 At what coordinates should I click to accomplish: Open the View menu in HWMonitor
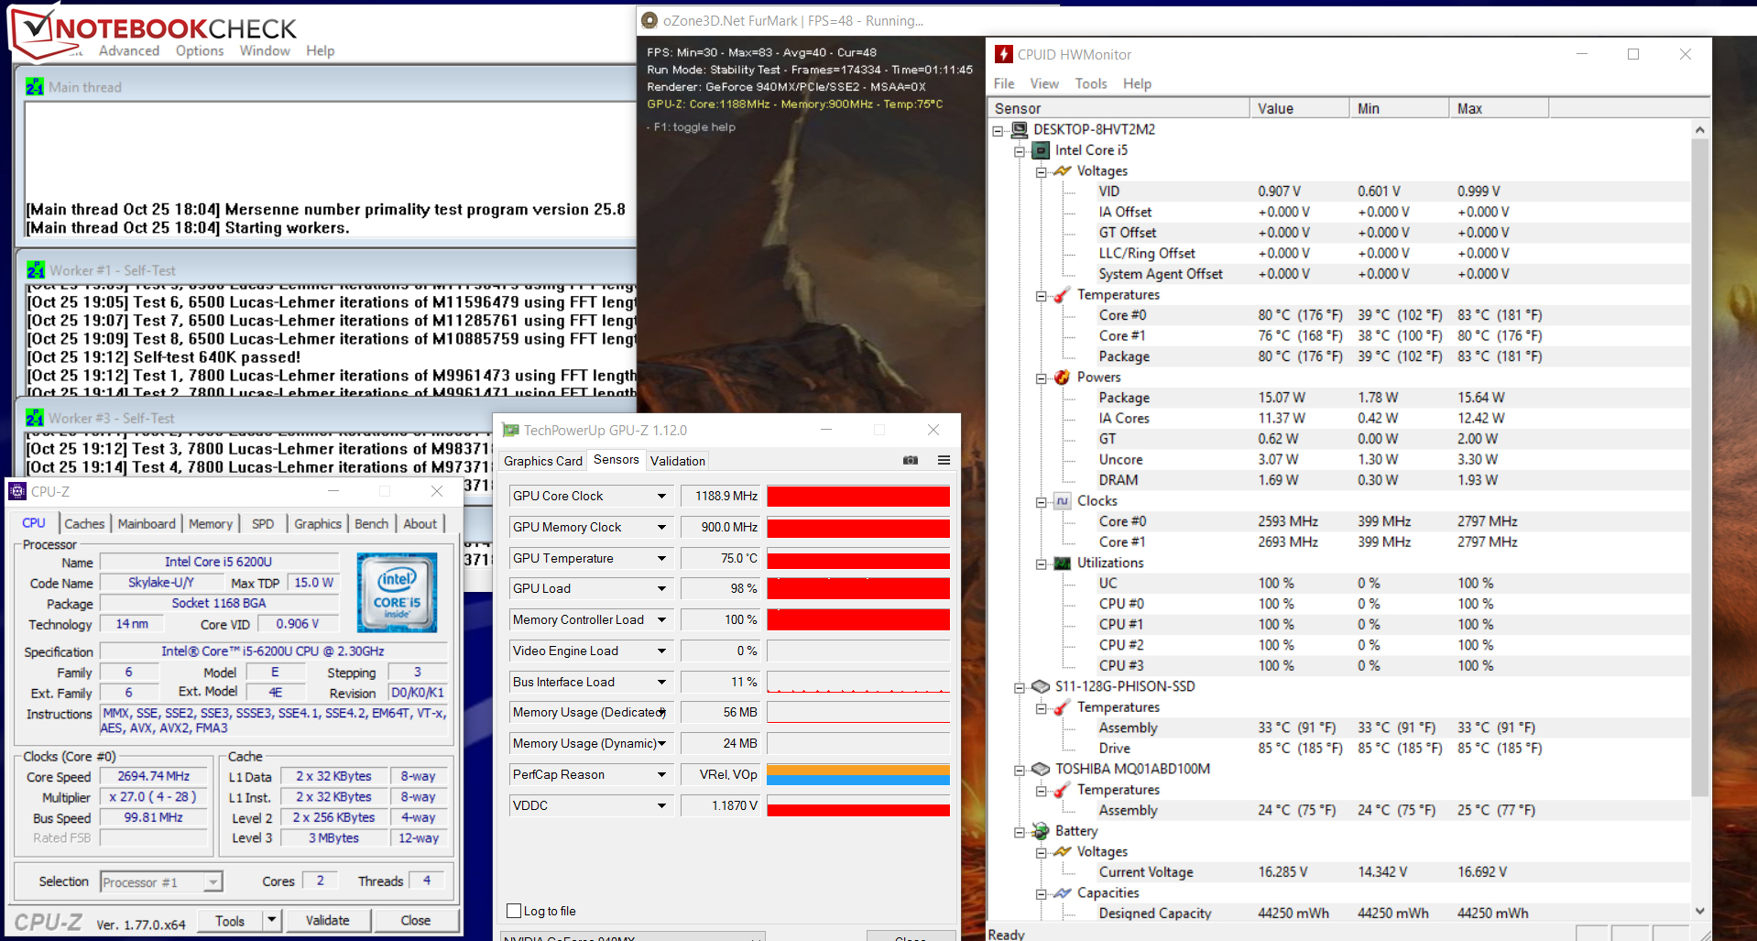(1044, 83)
